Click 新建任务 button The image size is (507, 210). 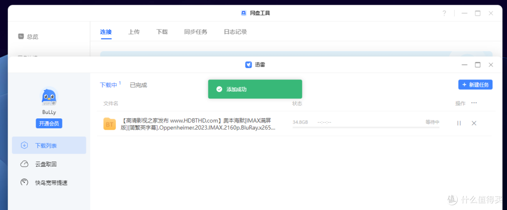pos(475,85)
